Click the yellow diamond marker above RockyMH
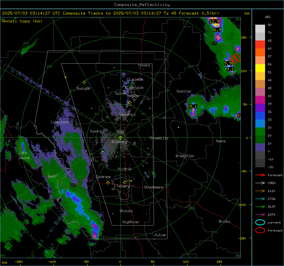284x266 pixels. click(84, 83)
